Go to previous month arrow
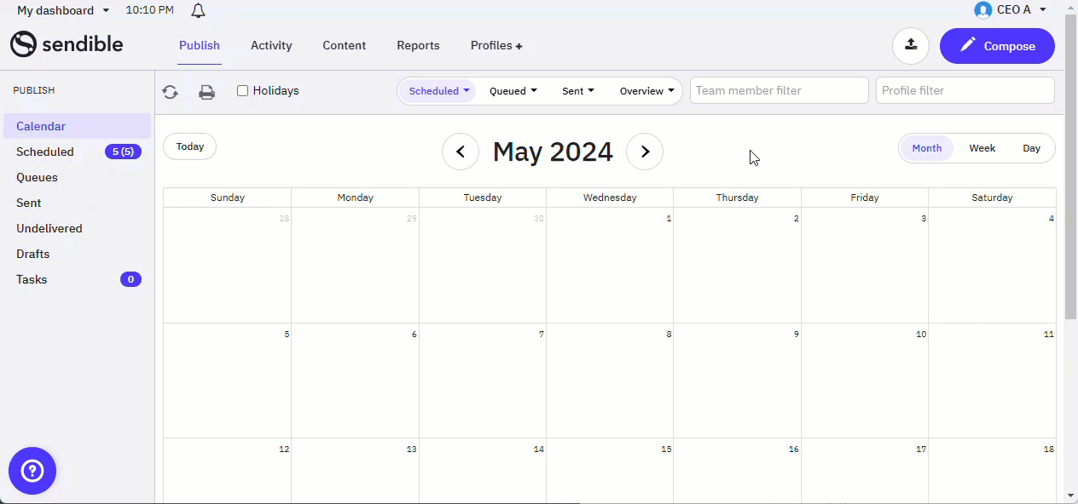The height and width of the screenshot is (504, 1078). click(461, 152)
